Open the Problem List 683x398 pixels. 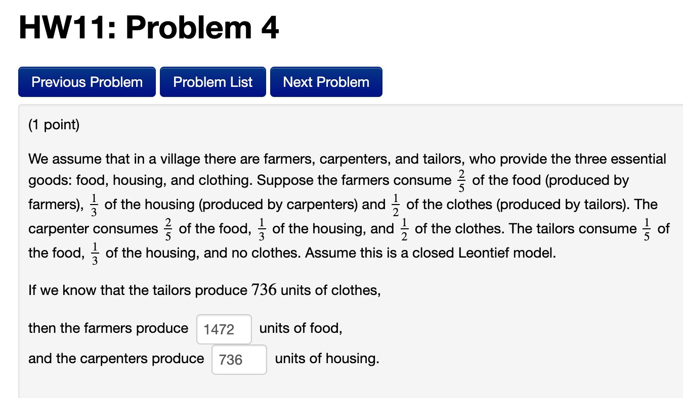[212, 81]
